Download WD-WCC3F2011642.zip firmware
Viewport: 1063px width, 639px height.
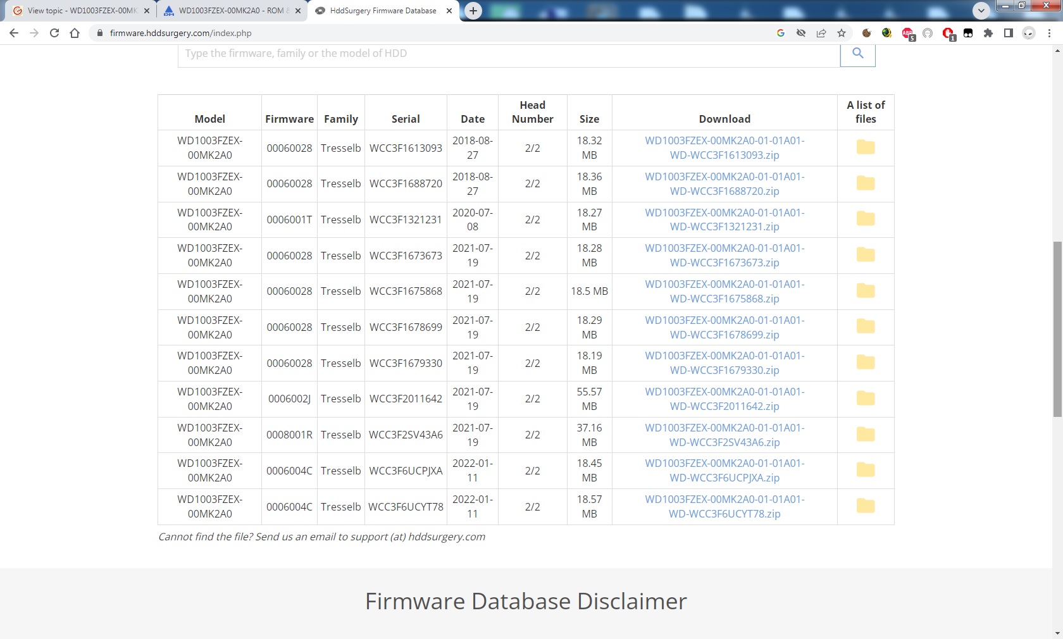click(x=724, y=399)
